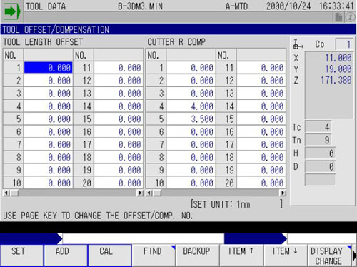357x267 pixels.
Task: Click the Tc tool number field
Action: pyautogui.click(x=318, y=126)
